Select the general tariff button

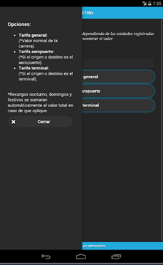(x=118, y=77)
